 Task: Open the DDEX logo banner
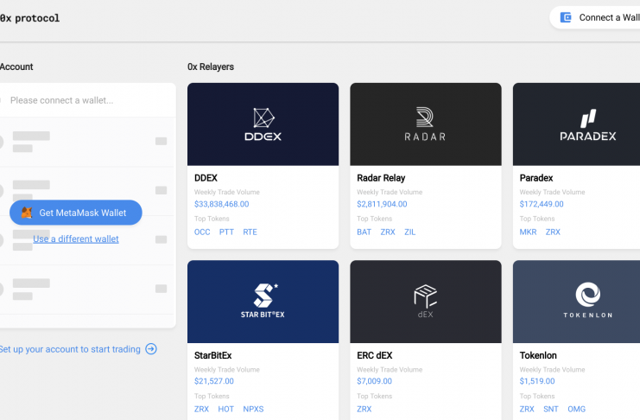pos(263,124)
